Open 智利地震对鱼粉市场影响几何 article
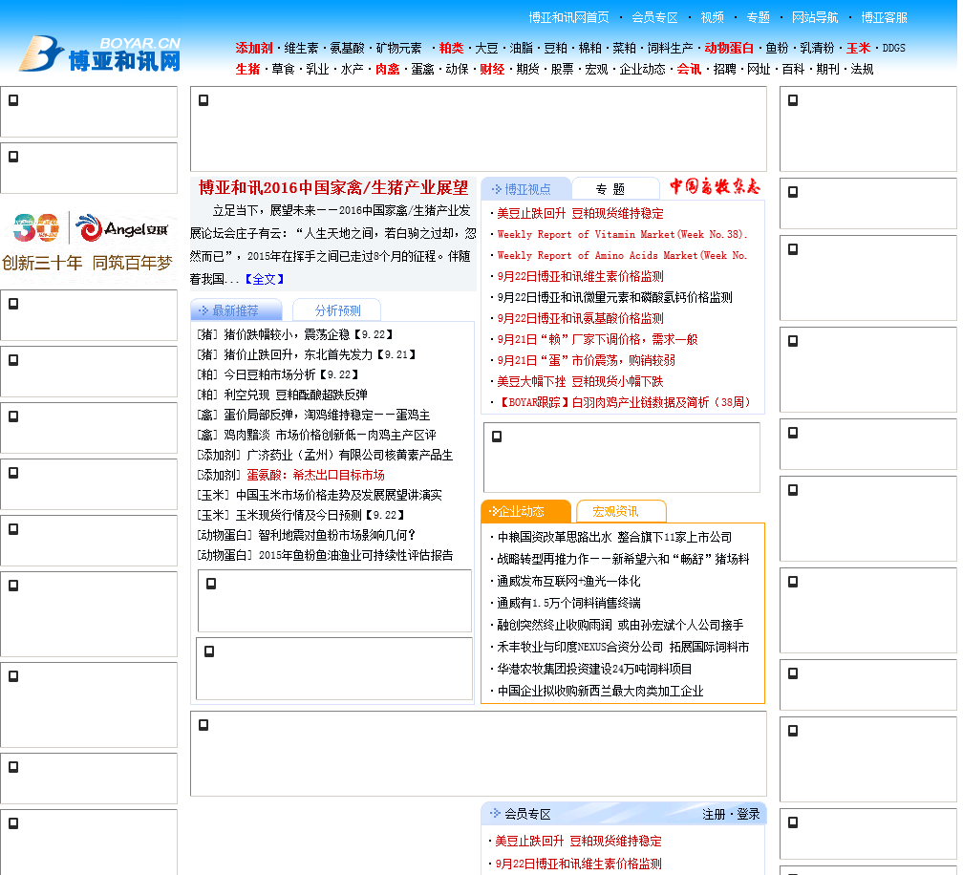Viewport: 963px width, 875px height. pyautogui.click(x=337, y=535)
